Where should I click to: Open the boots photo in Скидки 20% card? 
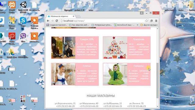(x=63, y=48)
